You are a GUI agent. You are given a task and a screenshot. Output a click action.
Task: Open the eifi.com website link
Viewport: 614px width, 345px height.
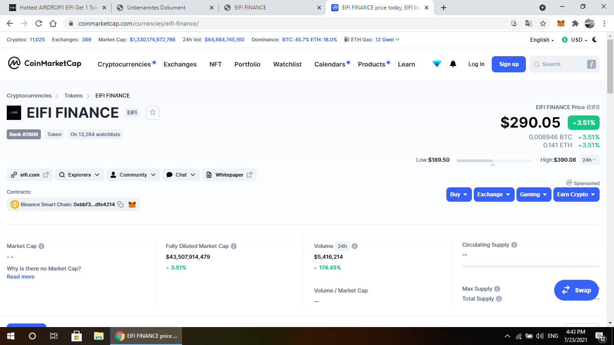click(x=30, y=175)
